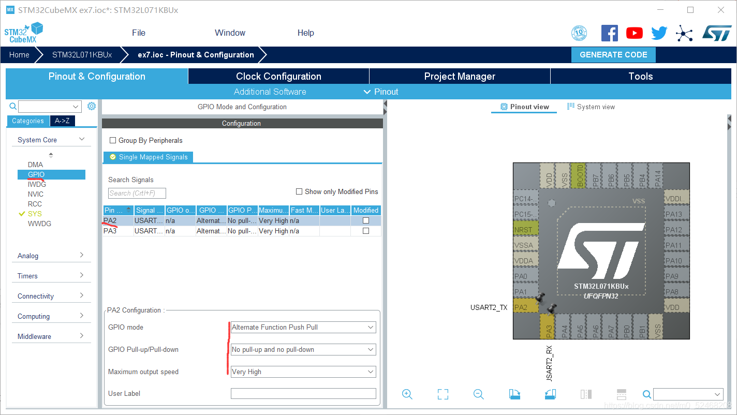Open the peripheral search combo box
This screenshot has height=415, width=737.
point(50,107)
